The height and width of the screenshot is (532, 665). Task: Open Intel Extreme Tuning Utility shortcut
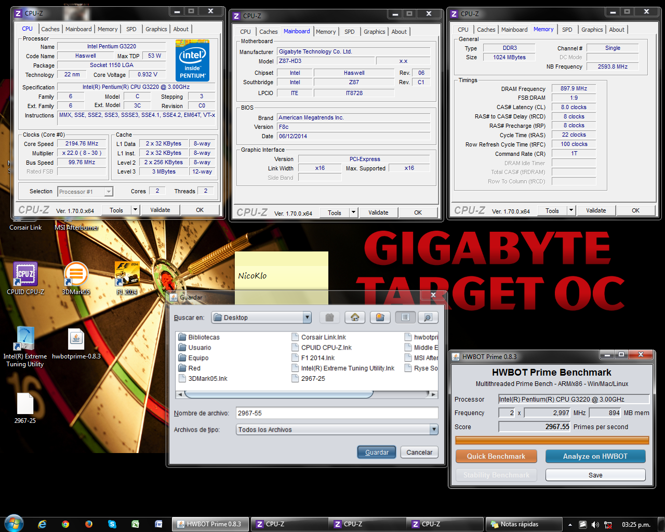pyautogui.click(x=25, y=347)
